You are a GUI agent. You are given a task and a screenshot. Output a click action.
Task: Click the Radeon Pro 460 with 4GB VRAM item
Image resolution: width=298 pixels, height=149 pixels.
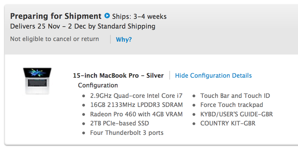[x=136, y=114]
